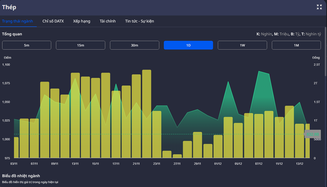Switch the chart to 15m interval
Image resolution: width=327 pixels, height=187 pixels.
tap(80, 45)
